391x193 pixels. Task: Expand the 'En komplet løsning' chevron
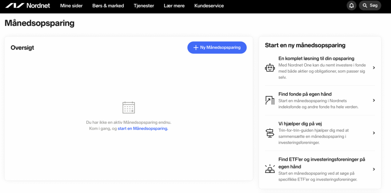[x=374, y=68]
